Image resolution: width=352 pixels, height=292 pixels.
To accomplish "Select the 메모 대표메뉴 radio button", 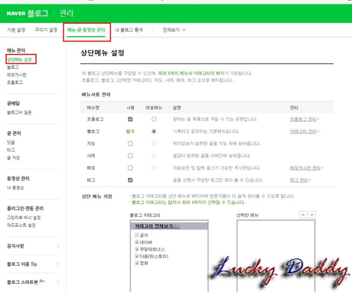I will tap(154, 168).
